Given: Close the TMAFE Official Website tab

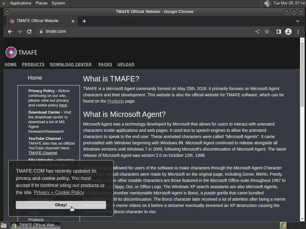Looking at the screenshot, I should pos(73,21).
